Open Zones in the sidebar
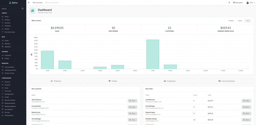 7,88
